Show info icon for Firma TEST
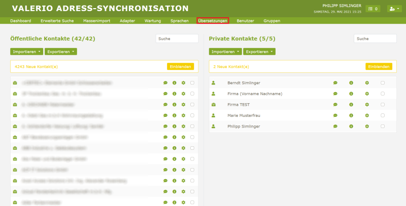Image resolution: width=406 pixels, height=206 pixels. pyautogui.click(x=351, y=105)
